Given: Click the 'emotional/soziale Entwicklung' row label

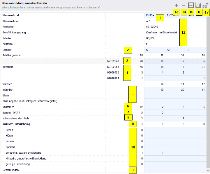Looking at the screenshot, I should pyautogui.click(x=23, y=153).
